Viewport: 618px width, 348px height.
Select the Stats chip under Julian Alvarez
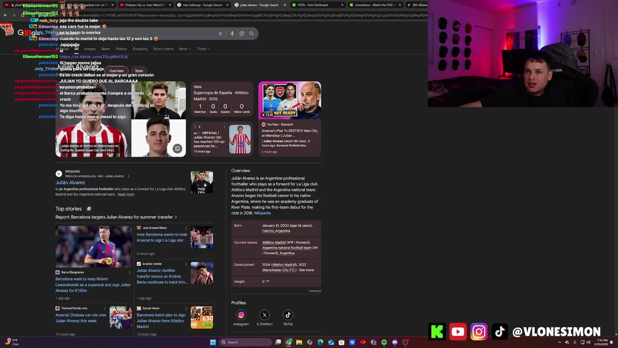[x=139, y=71]
